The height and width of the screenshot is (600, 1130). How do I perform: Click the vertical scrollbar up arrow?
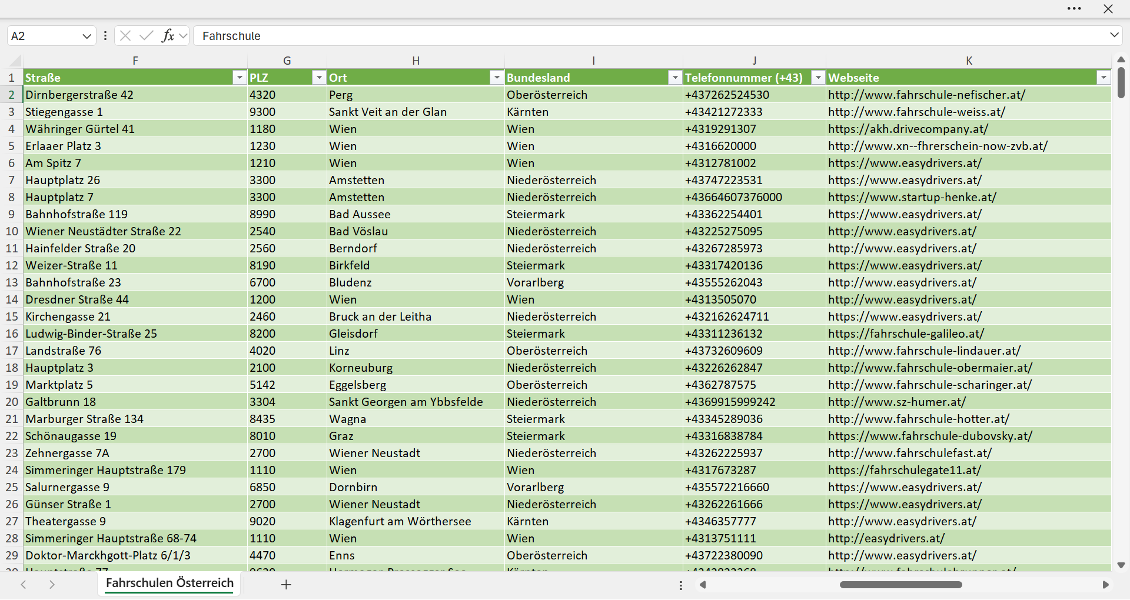point(1121,59)
